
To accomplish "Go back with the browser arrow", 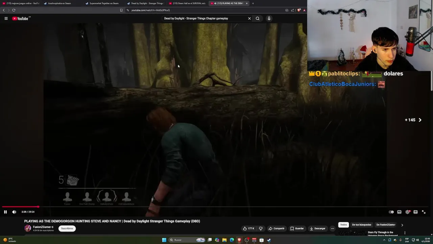I will [4, 10].
